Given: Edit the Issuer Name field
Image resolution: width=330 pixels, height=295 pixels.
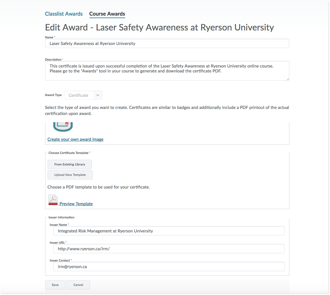Looking at the screenshot, I should click(169, 231).
